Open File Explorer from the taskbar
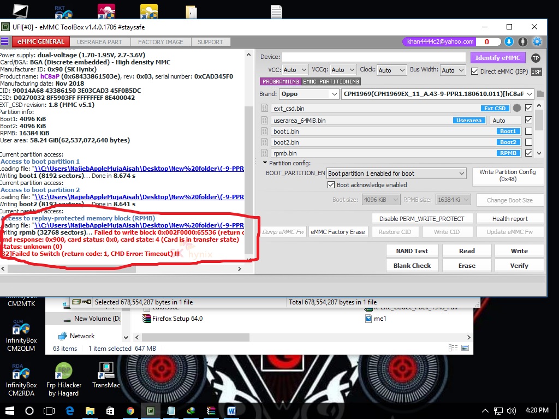This screenshot has height=419, width=559. pos(90,411)
